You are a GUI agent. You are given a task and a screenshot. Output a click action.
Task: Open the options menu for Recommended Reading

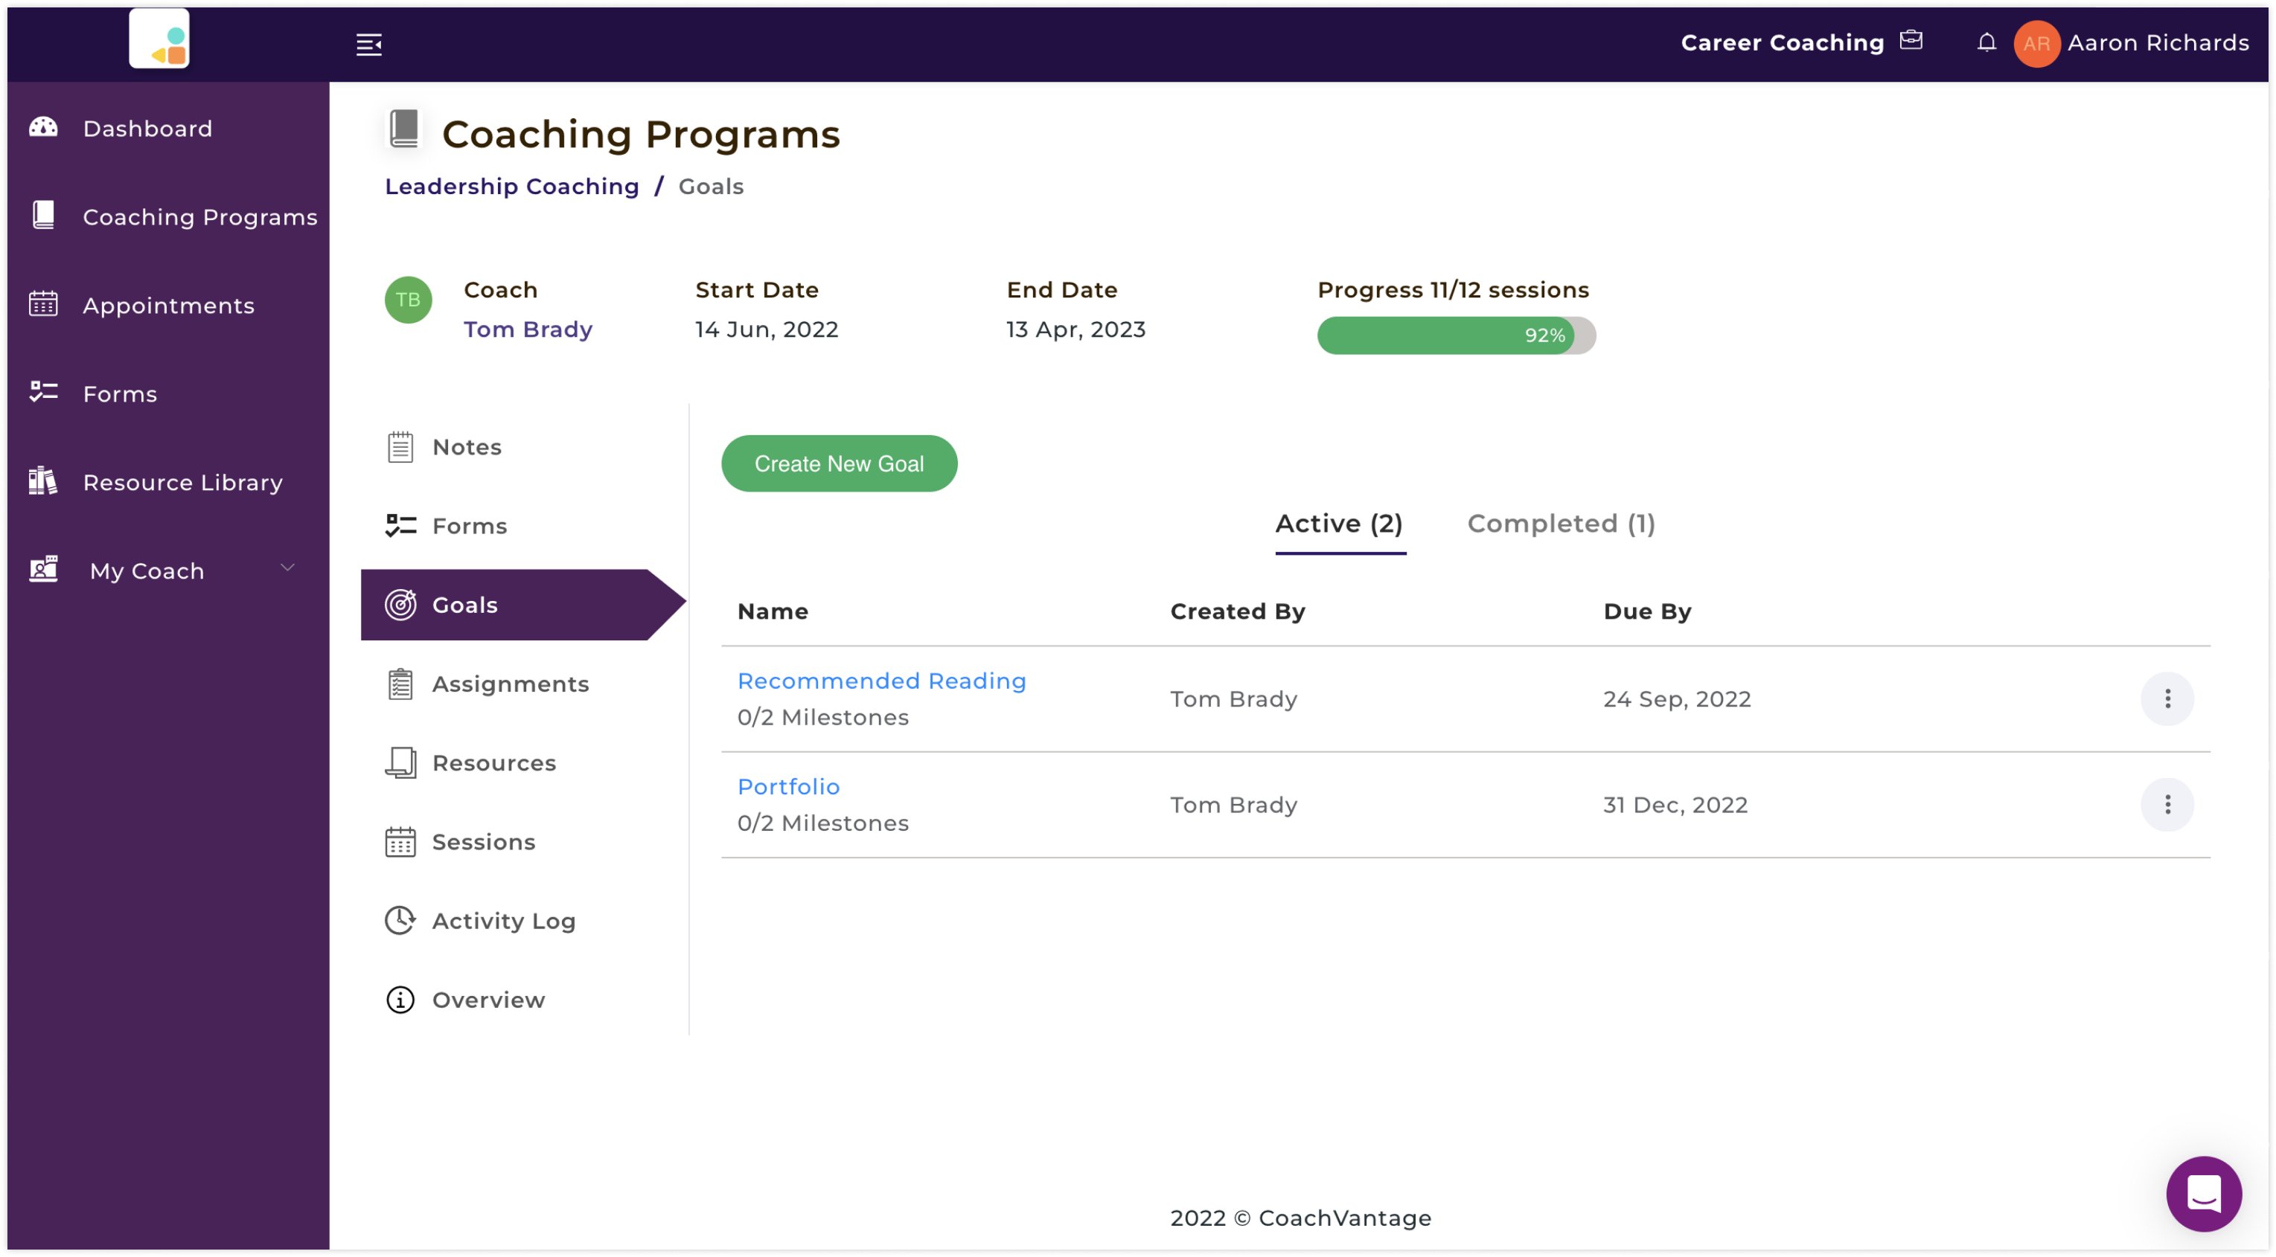(2167, 699)
